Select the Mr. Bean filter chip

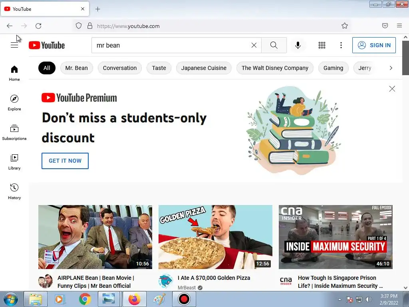(x=76, y=68)
